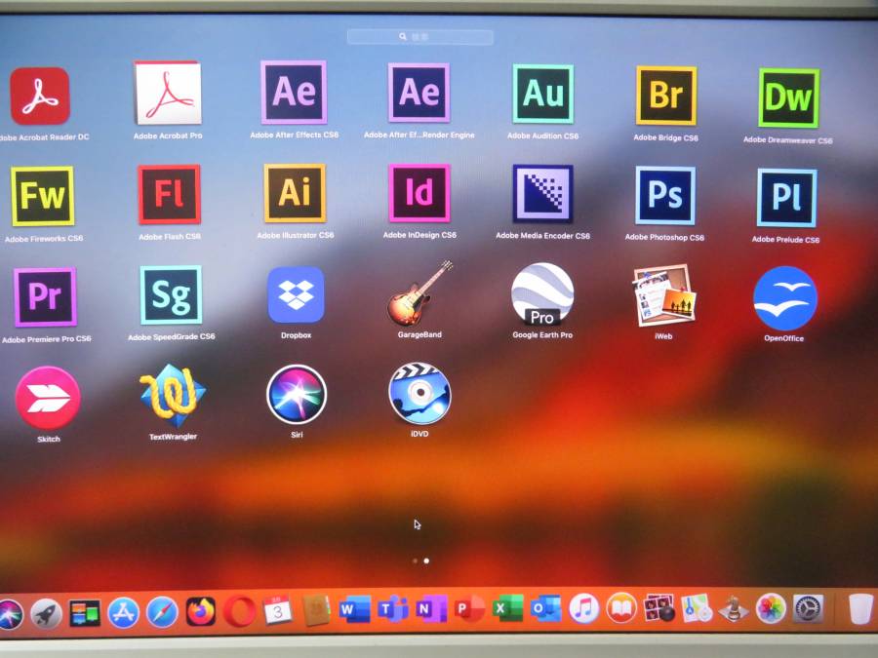Click the Launchpad rocket icon in the Dock

pyautogui.click(x=46, y=614)
